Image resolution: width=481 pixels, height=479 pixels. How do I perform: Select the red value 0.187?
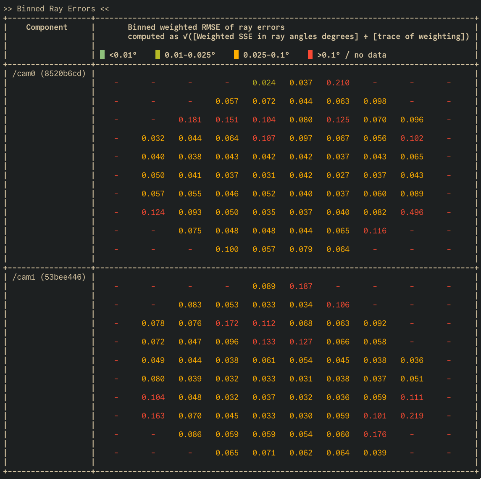point(301,286)
